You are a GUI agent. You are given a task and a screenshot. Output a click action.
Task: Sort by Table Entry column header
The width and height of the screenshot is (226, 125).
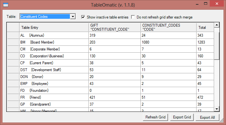[x=54, y=27]
